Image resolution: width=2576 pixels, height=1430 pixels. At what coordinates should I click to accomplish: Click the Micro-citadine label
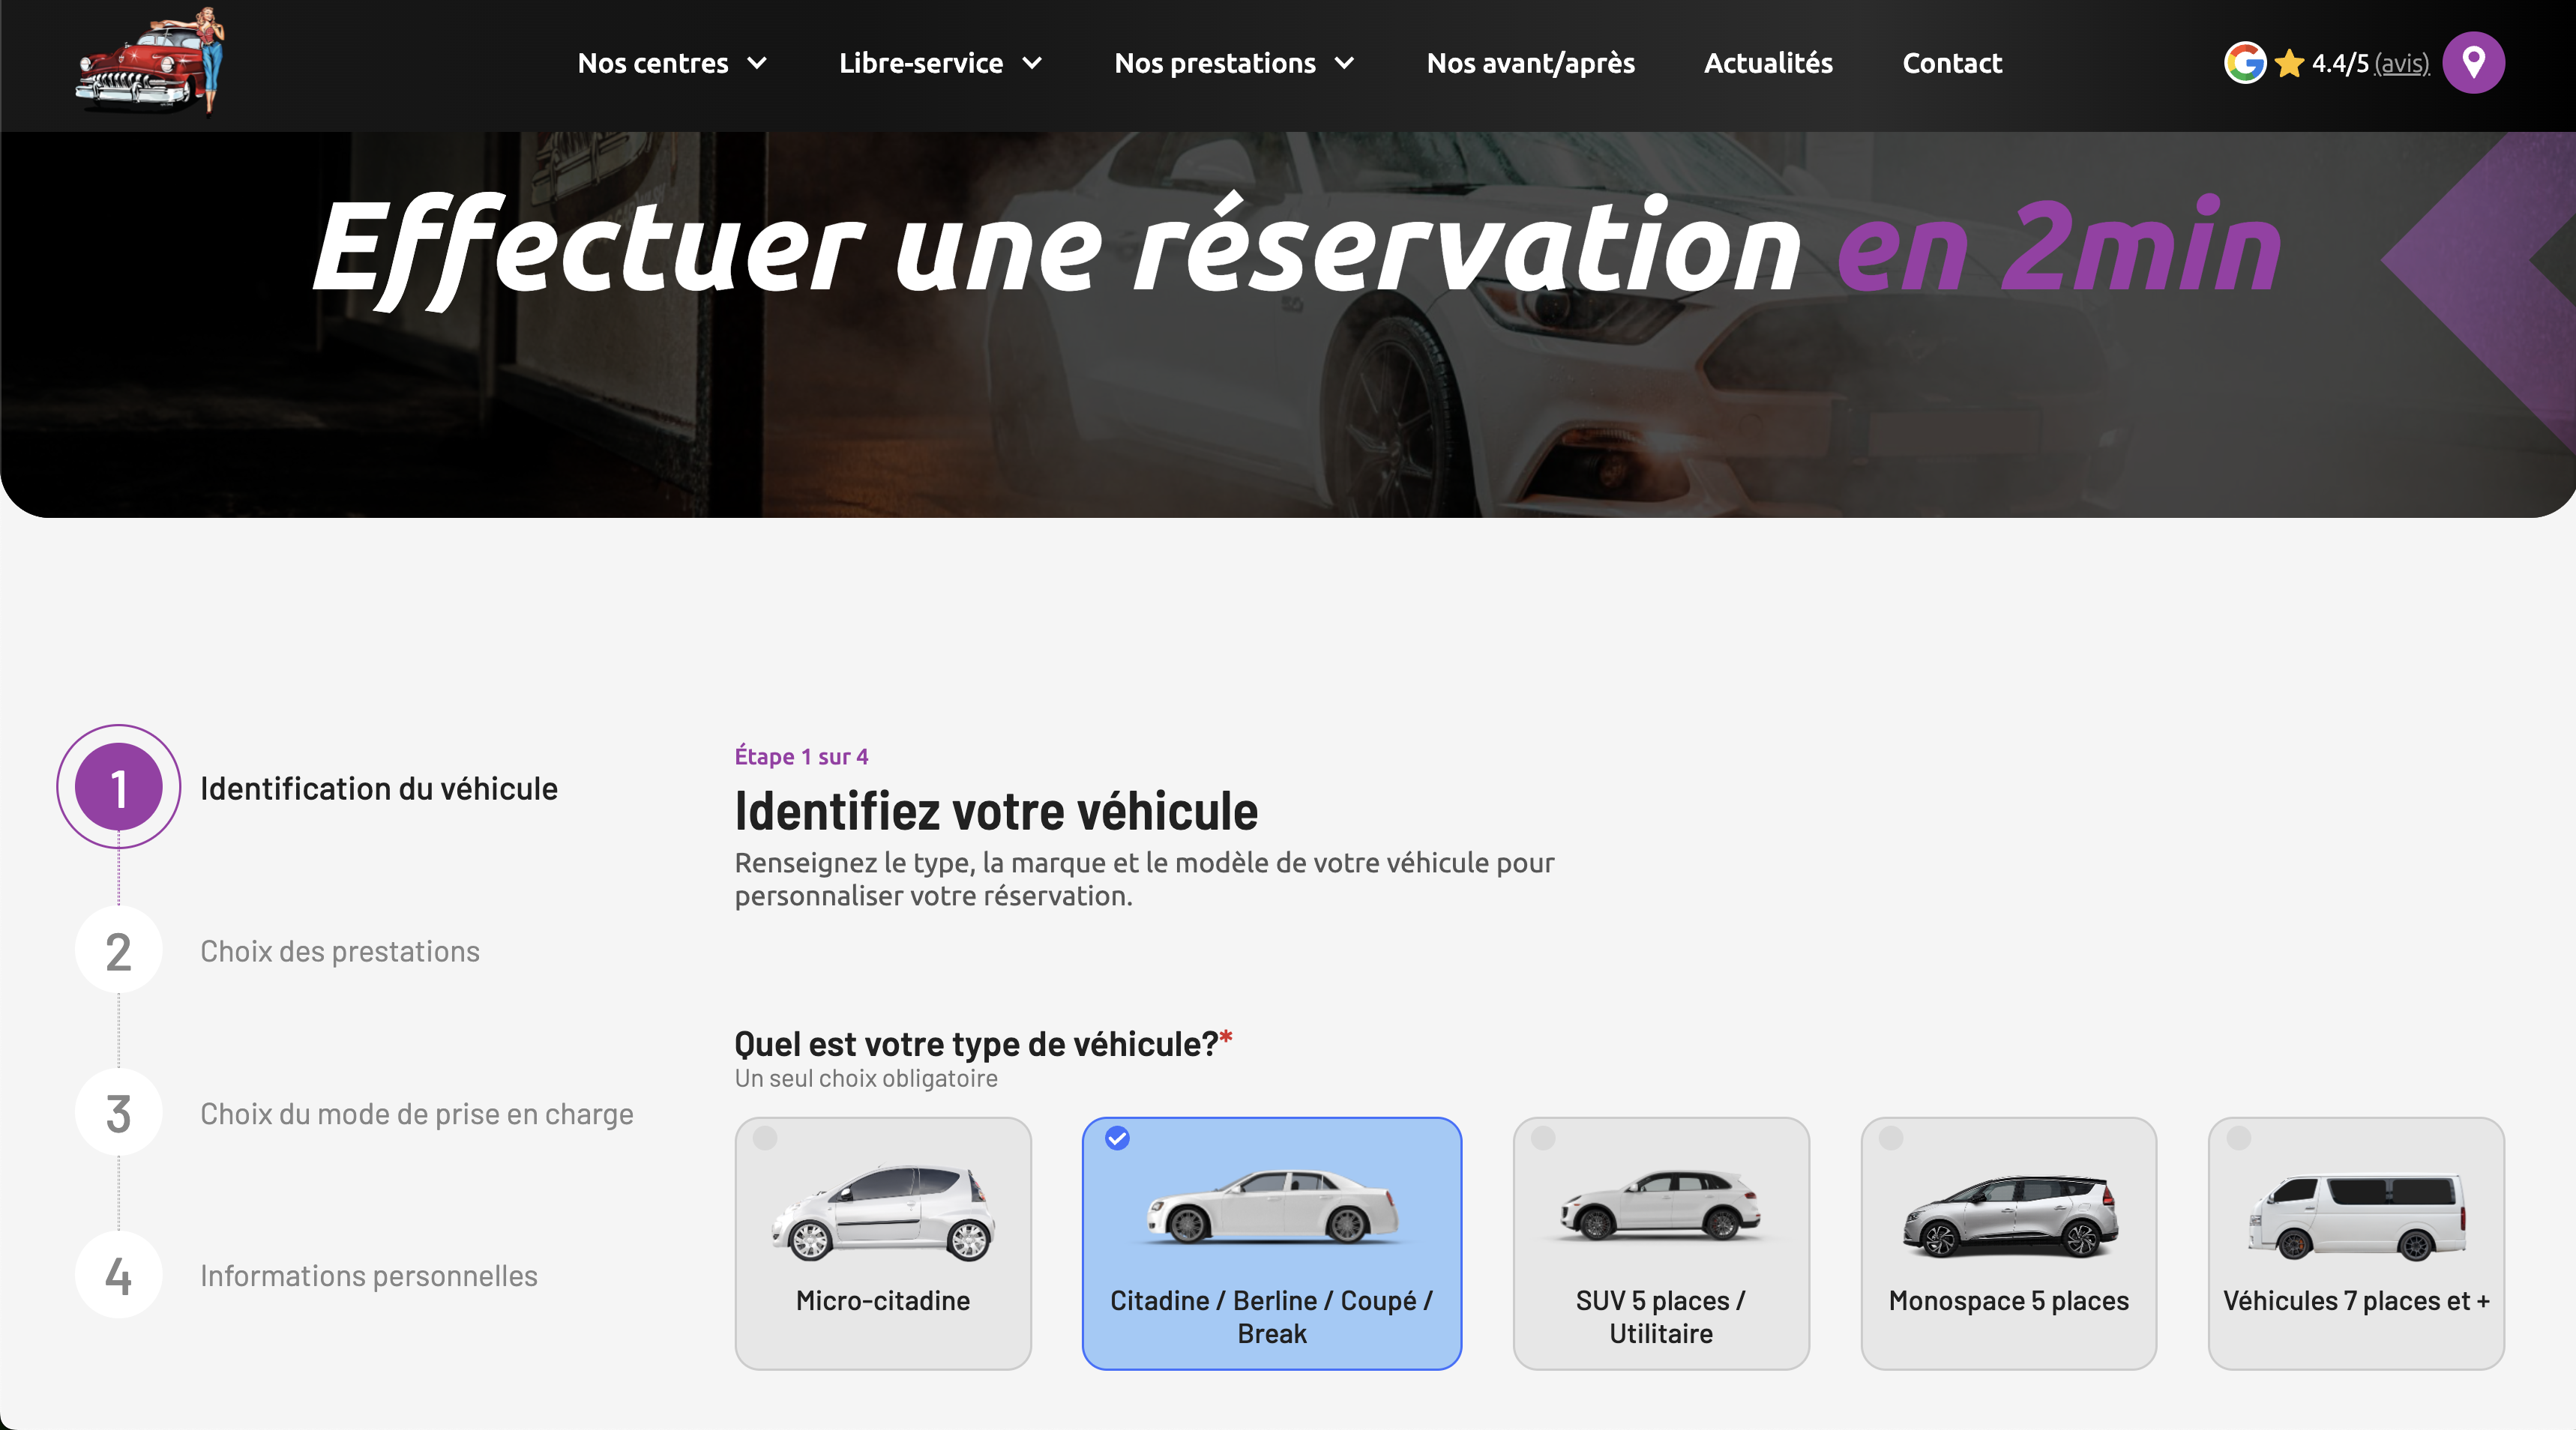(883, 1300)
